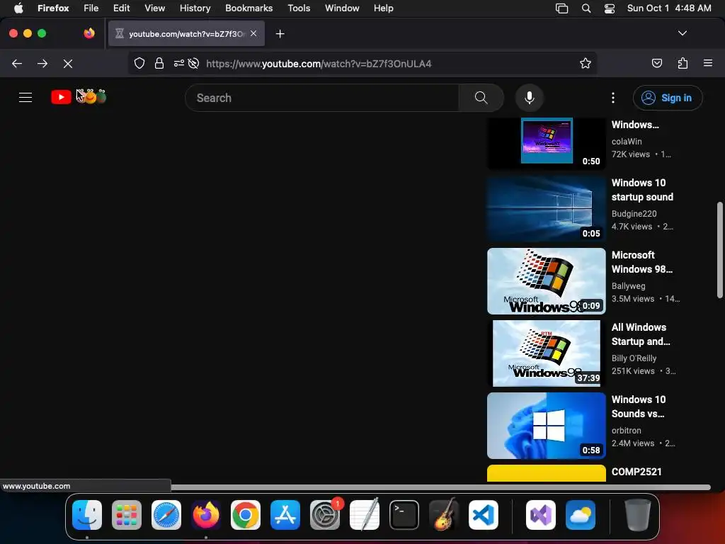Open Ballyweg channel name

628,286
